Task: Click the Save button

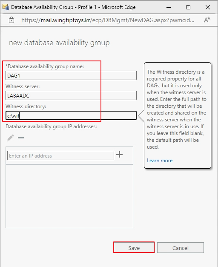Action: click(134, 247)
